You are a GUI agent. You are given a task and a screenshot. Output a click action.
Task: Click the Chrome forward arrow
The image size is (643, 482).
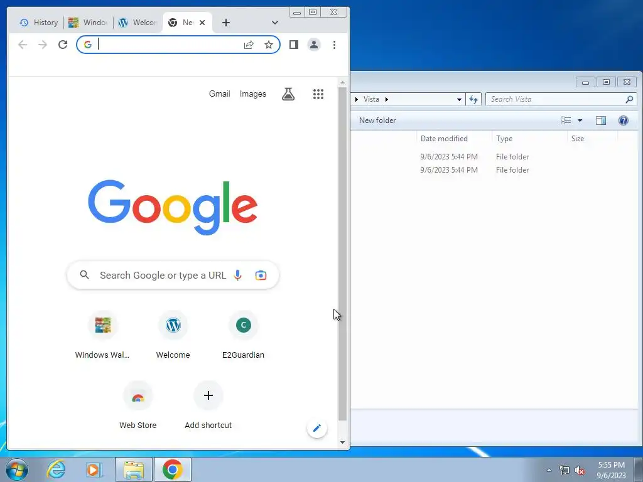pyautogui.click(x=43, y=45)
